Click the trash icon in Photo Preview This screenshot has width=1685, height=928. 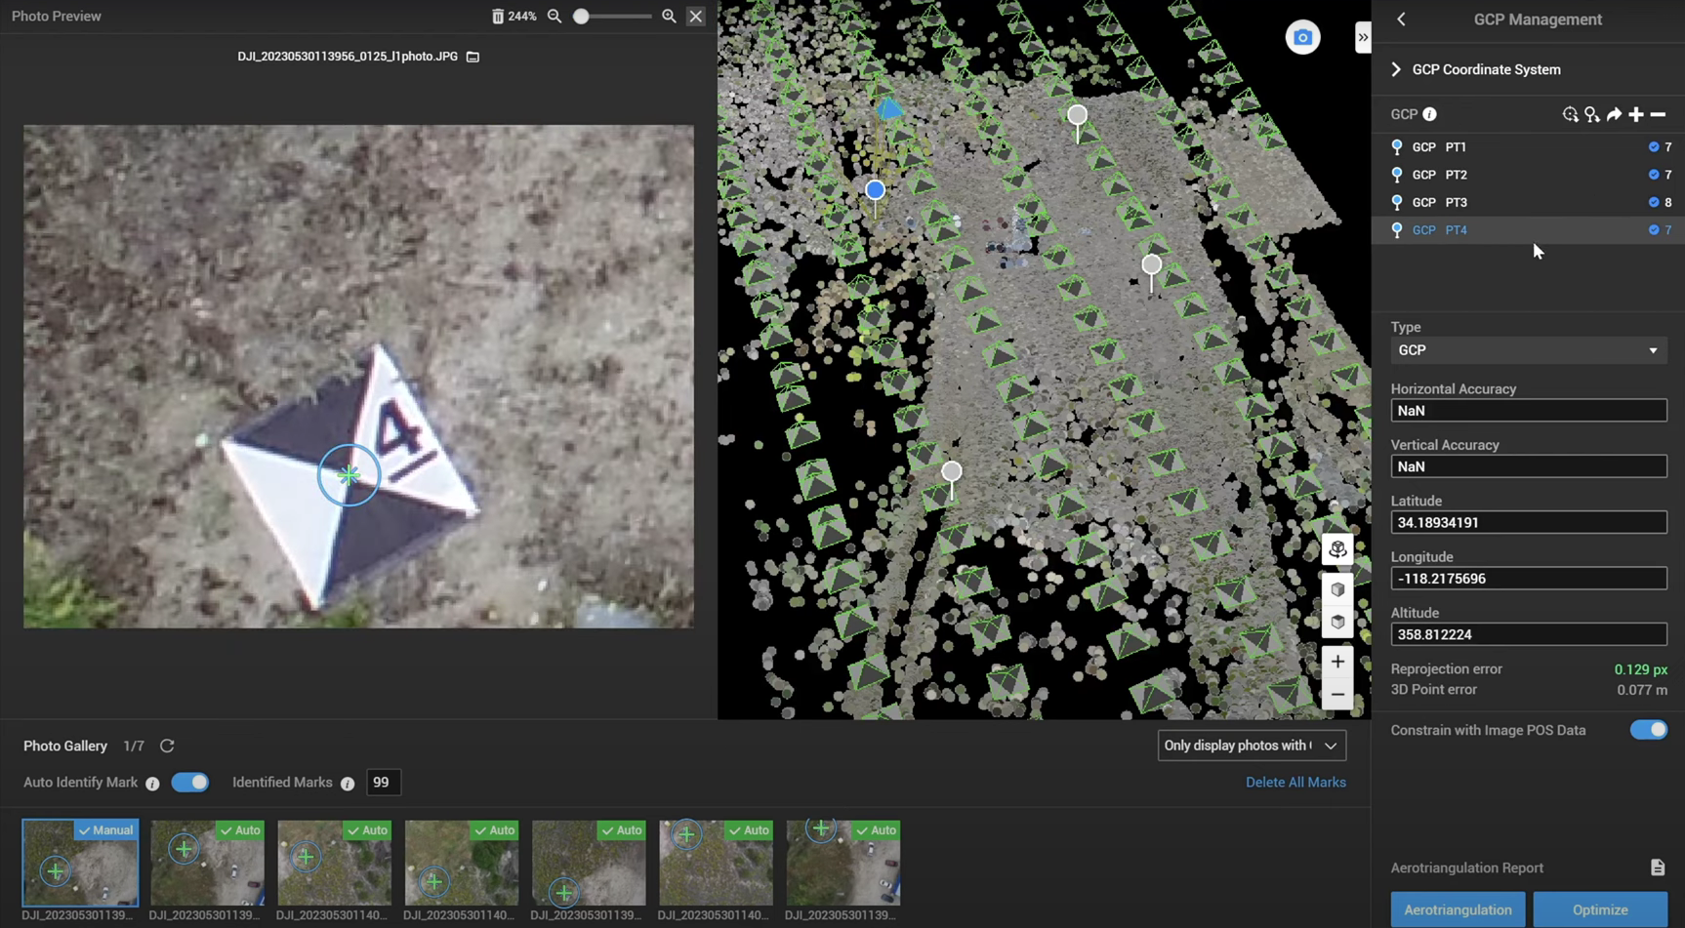click(x=498, y=17)
